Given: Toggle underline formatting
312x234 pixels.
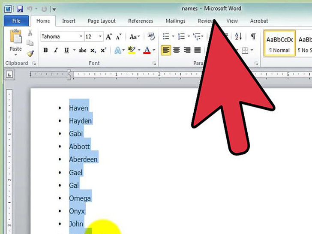Looking at the screenshot, I should click(x=66, y=50).
